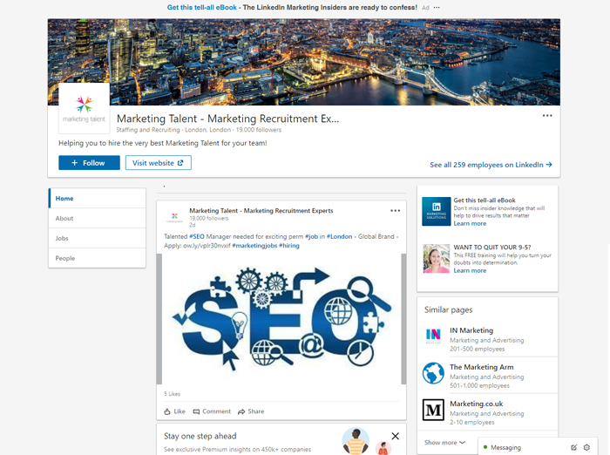Viewport: 610px width, 455px height.
Task: Open Messaging settings gear icon
Action: point(586,447)
